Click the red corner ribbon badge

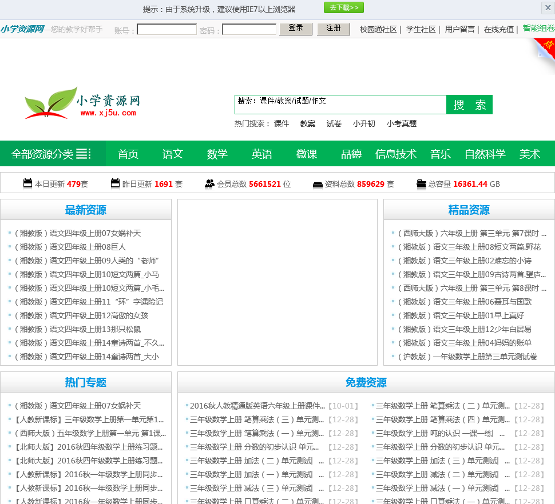545,47
